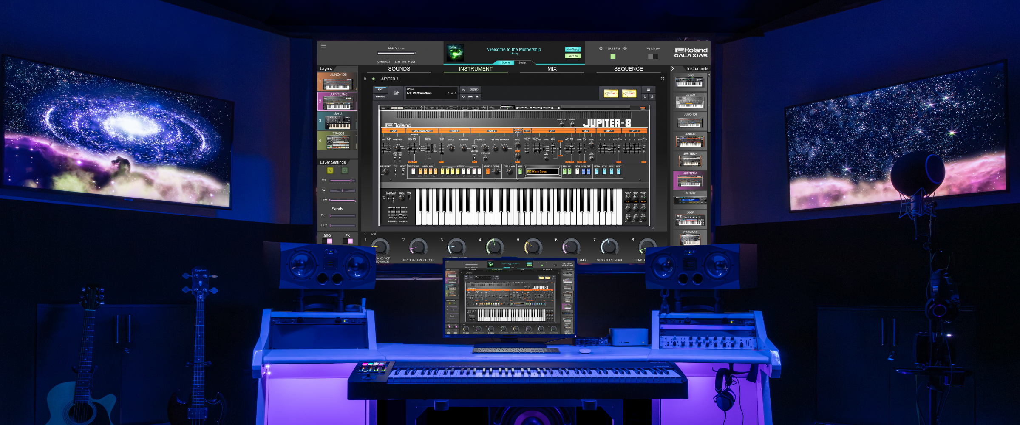This screenshot has height=425, width=1020.
Task: Collapse the Instruments panel chevron
Action: tap(673, 68)
